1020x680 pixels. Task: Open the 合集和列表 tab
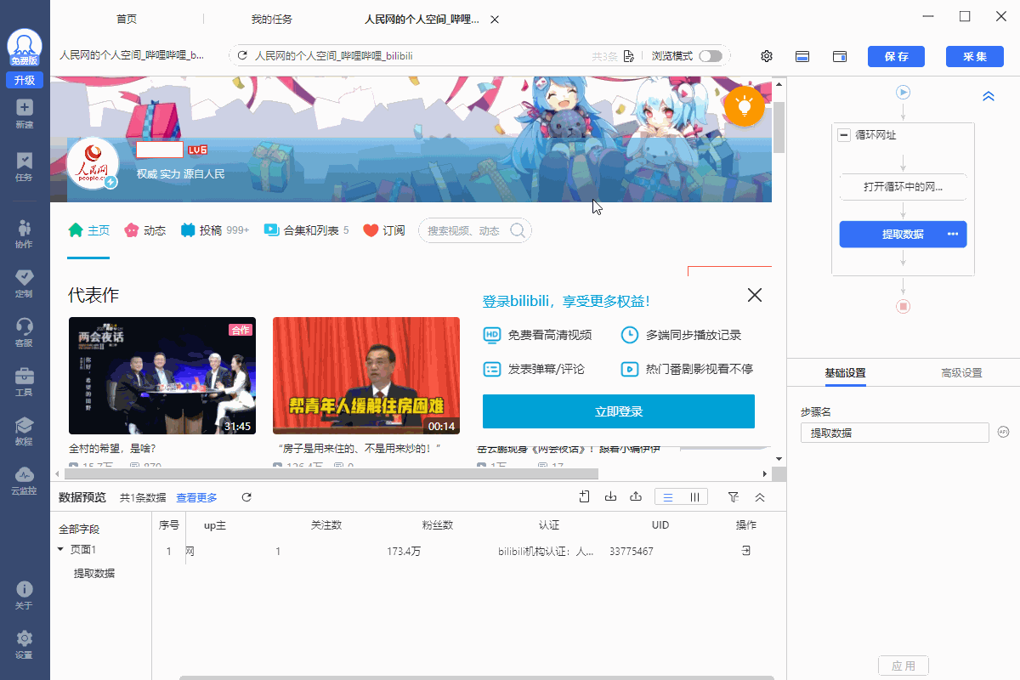(307, 230)
